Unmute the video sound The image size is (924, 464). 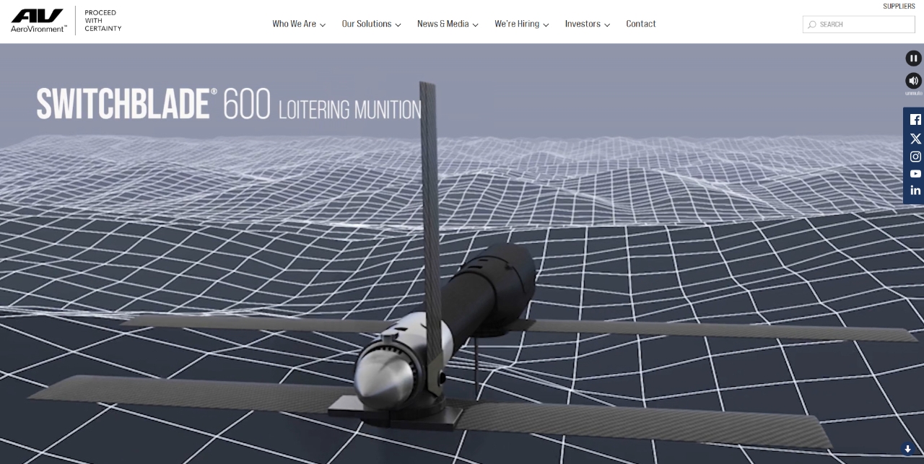tap(913, 81)
